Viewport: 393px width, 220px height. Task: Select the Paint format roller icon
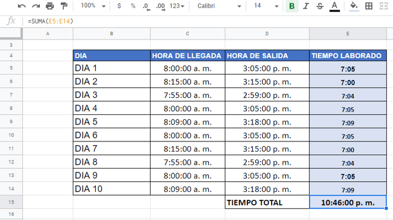(x=64, y=6)
